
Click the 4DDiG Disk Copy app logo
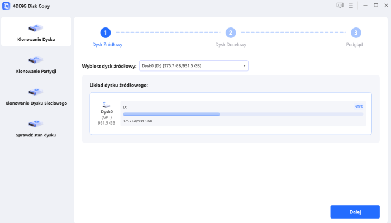[6, 6]
